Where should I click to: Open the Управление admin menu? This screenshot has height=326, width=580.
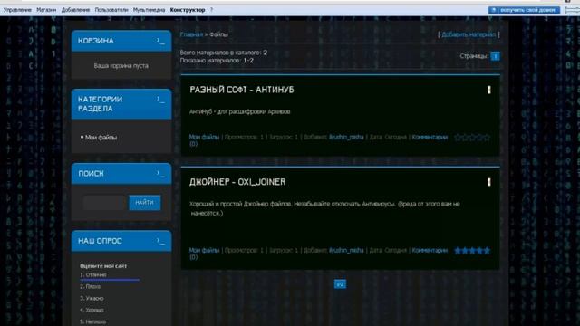[17, 10]
